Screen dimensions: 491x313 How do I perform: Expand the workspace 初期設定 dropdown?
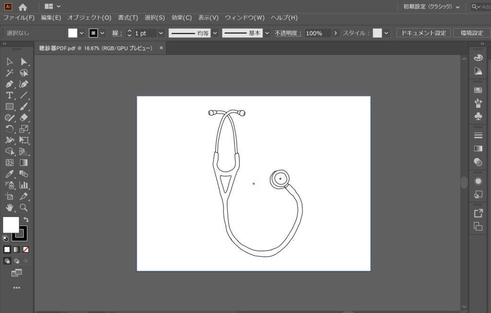click(x=432, y=7)
